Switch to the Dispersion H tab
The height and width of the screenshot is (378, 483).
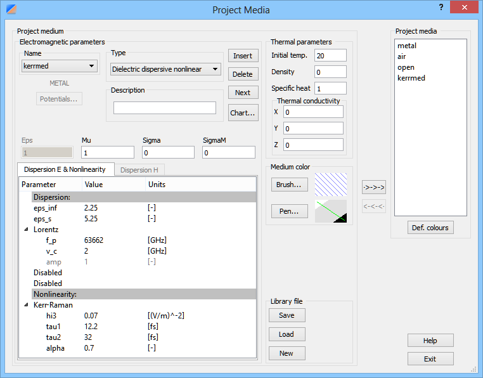coord(139,170)
